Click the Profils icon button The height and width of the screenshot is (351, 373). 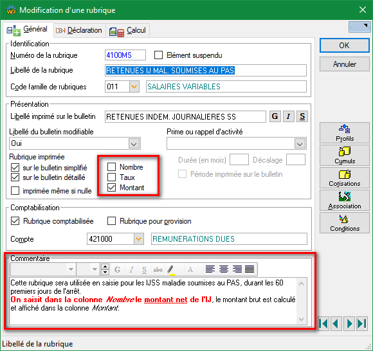tap(344, 132)
